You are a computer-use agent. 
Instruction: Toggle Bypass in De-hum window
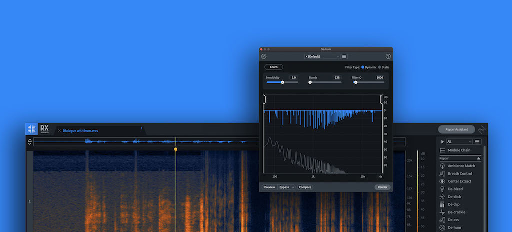click(x=284, y=187)
